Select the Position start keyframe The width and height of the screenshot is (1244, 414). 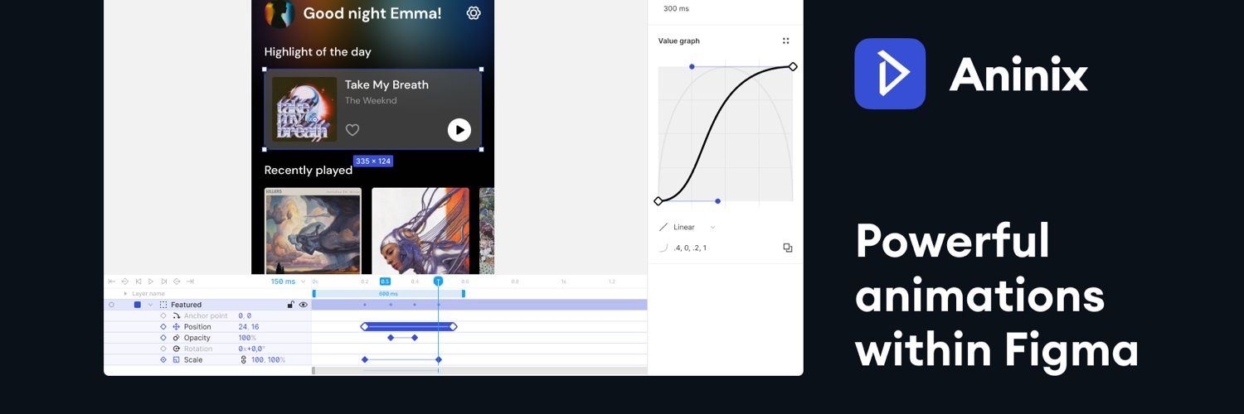[x=364, y=326]
